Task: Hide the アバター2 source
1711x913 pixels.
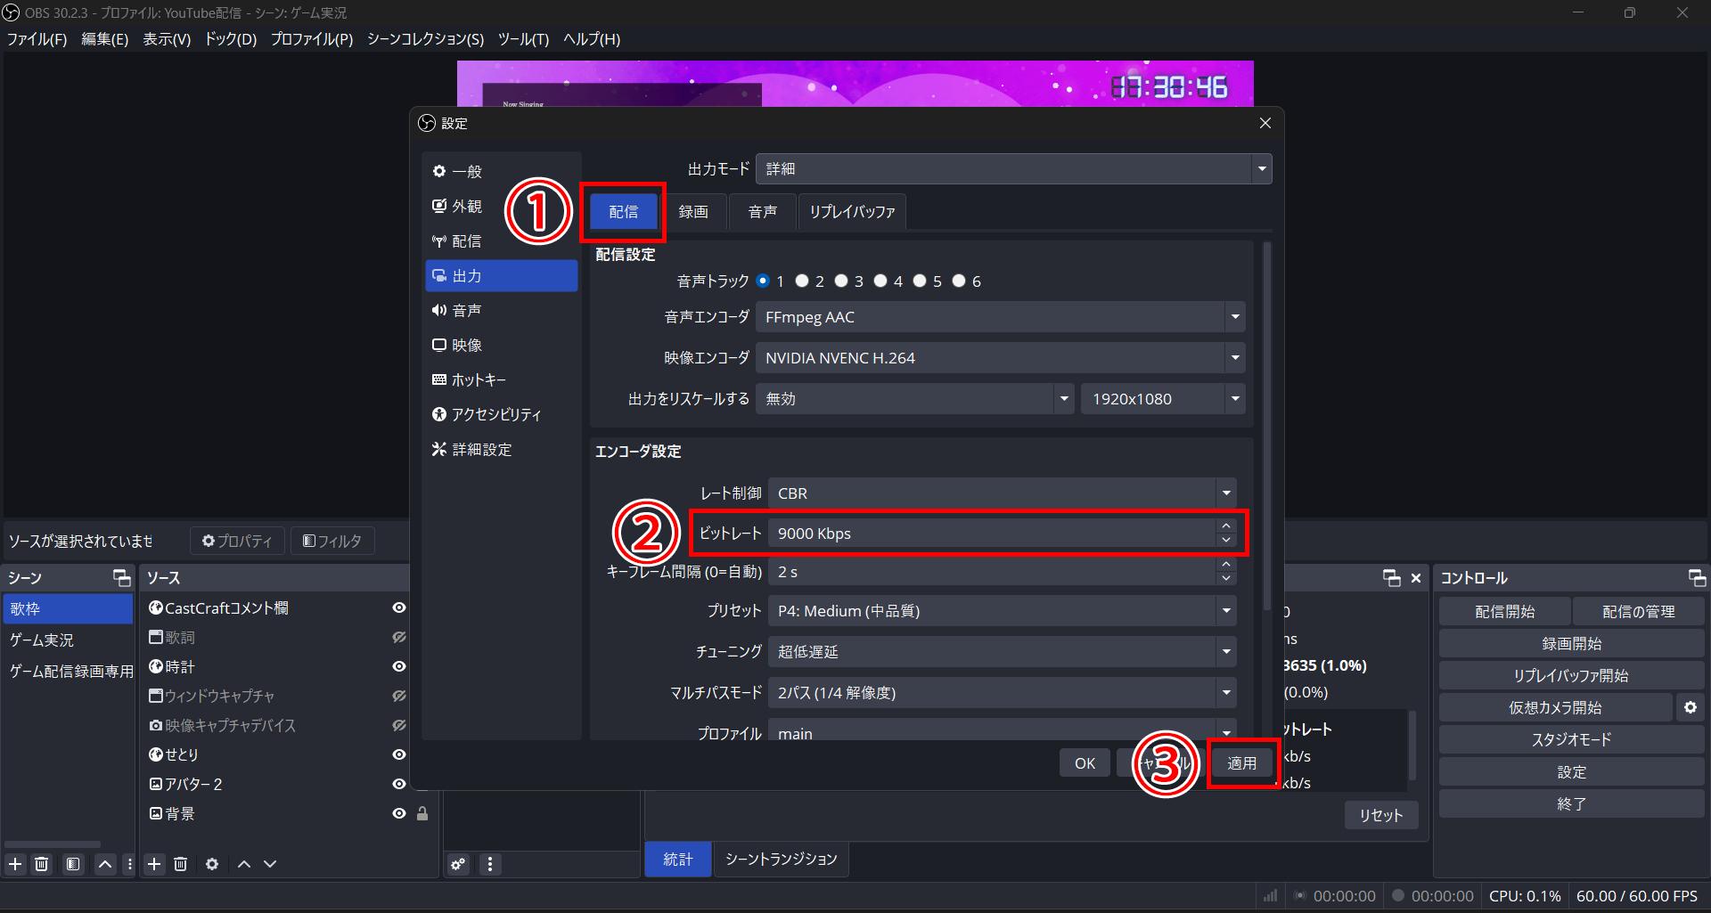Action: pos(399,784)
